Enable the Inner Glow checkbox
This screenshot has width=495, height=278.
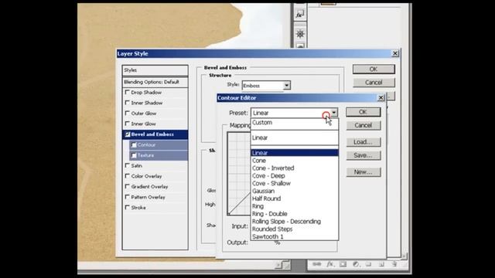coord(127,124)
